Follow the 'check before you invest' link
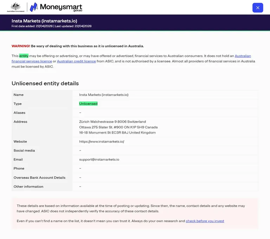Image resolution: width=270 pixels, height=239 pixels. 205,221
